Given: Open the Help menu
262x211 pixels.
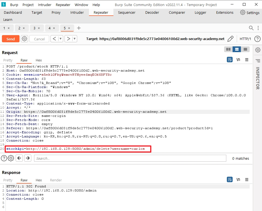Looking at the screenshot, I should [x=96, y=5].
